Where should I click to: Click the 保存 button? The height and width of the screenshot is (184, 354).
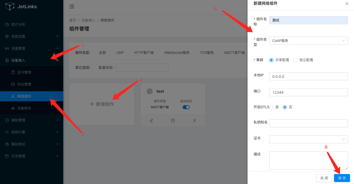(342, 178)
